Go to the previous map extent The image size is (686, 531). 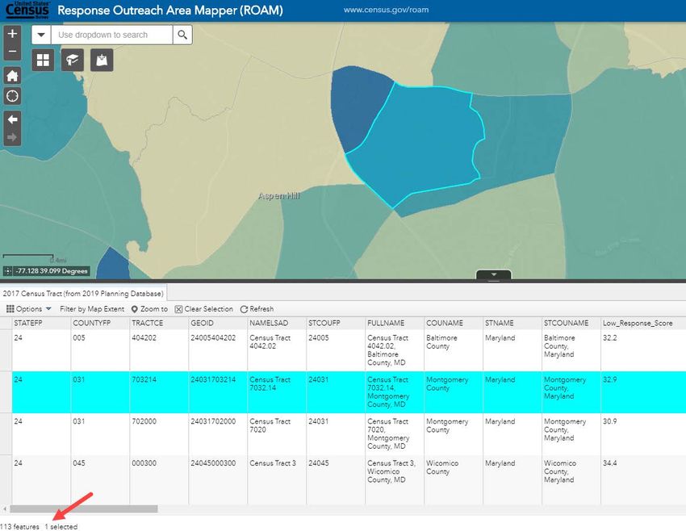[12, 119]
